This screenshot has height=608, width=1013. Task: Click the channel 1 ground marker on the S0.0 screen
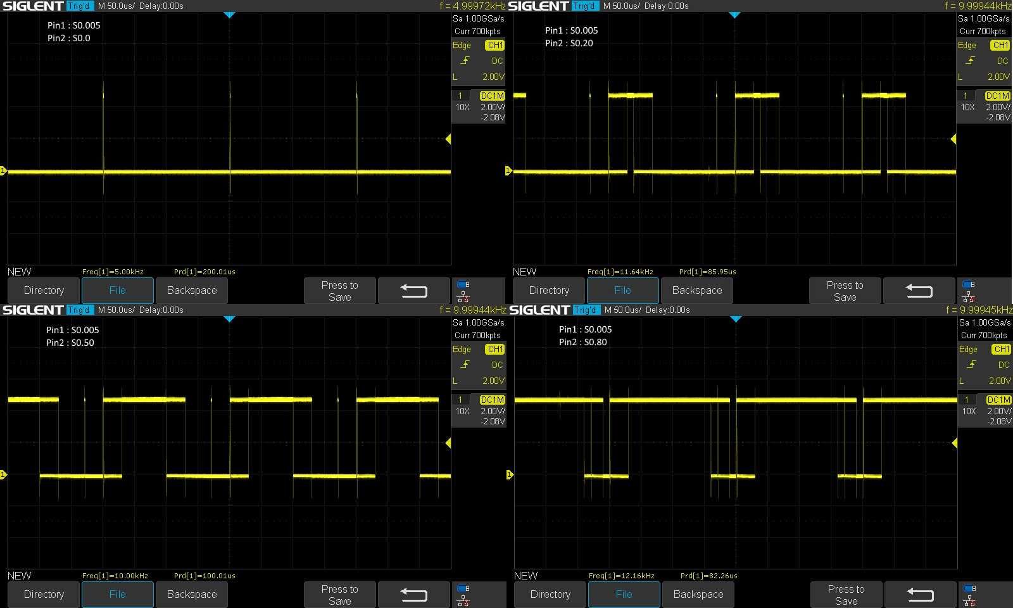pos(3,171)
